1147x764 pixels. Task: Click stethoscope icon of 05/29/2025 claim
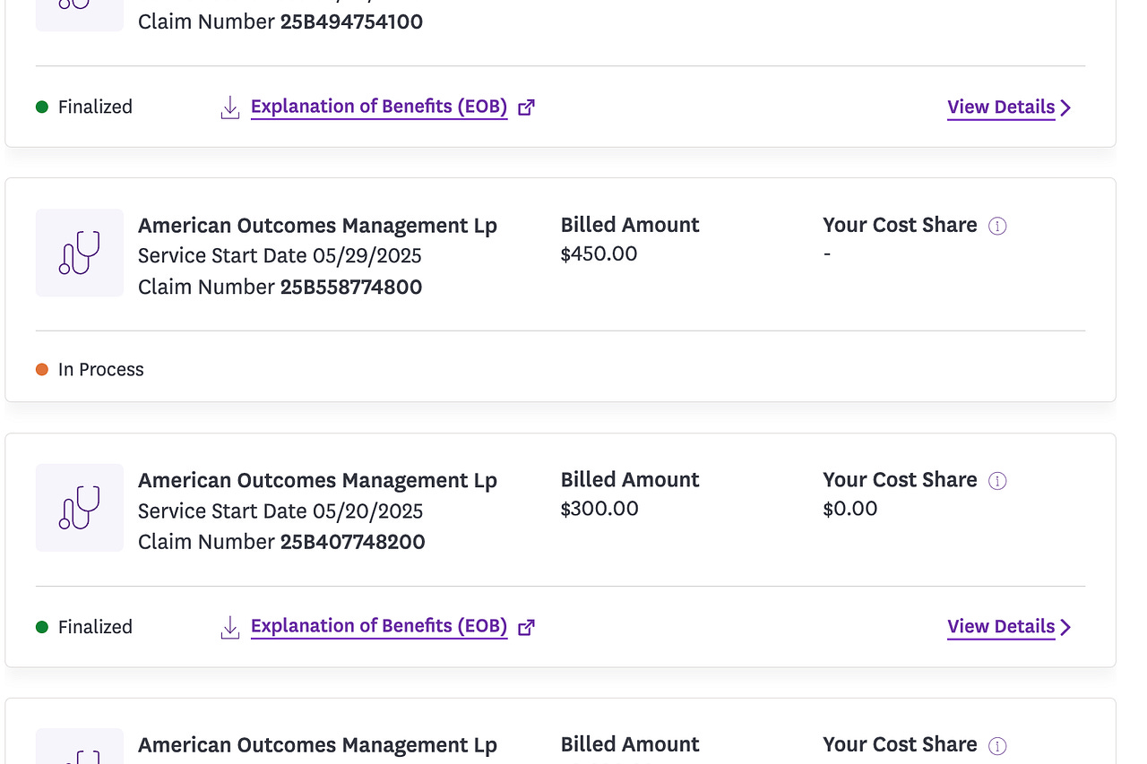pos(80,253)
